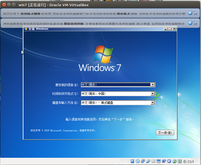Click the network adapter status icon
Image resolution: width=201 pixels, height=165 pixels.
click(x=143, y=161)
